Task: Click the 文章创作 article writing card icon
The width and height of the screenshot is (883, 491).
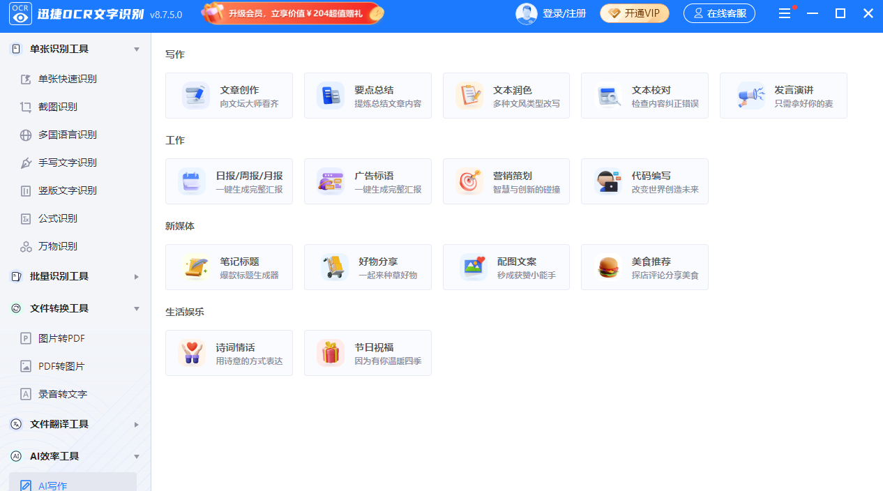Action: click(x=194, y=95)
